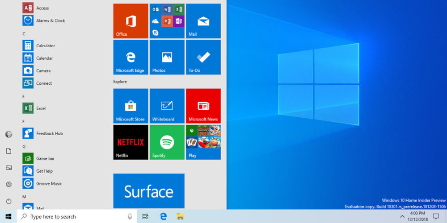
Task: Open the Photos tile
Action: point(167,57)
